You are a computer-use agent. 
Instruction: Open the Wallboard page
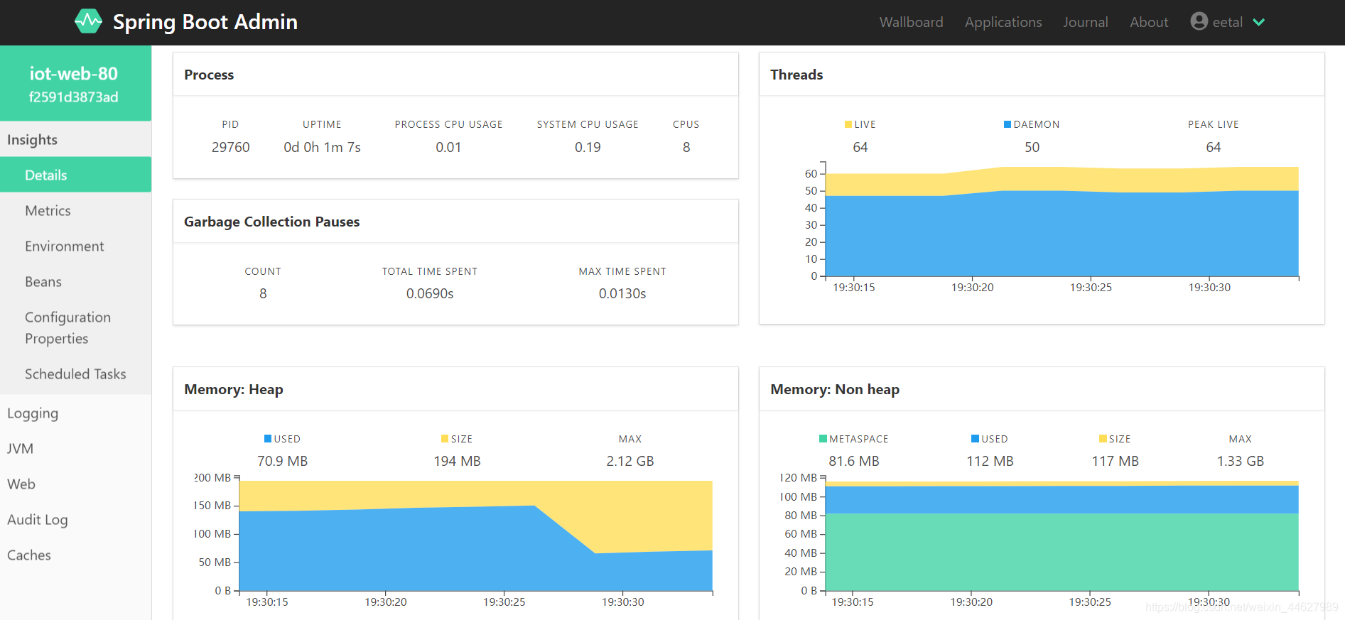click(911, 22)
